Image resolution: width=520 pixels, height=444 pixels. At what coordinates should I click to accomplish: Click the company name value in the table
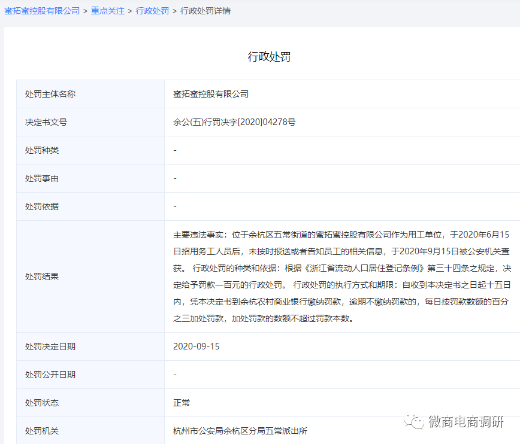pos(210,94)
